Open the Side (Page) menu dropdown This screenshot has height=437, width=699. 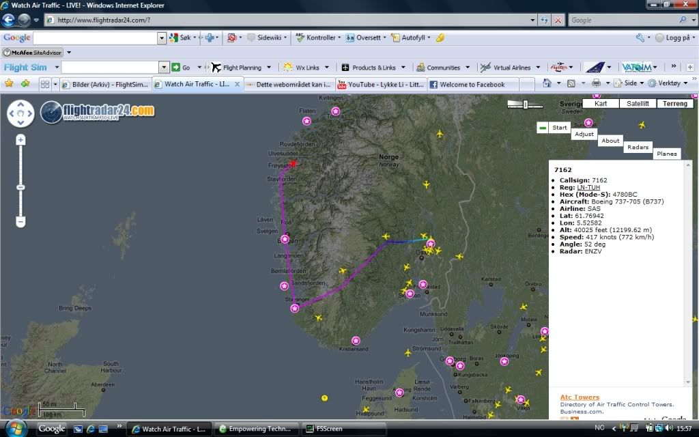click(x=629, y=83)
